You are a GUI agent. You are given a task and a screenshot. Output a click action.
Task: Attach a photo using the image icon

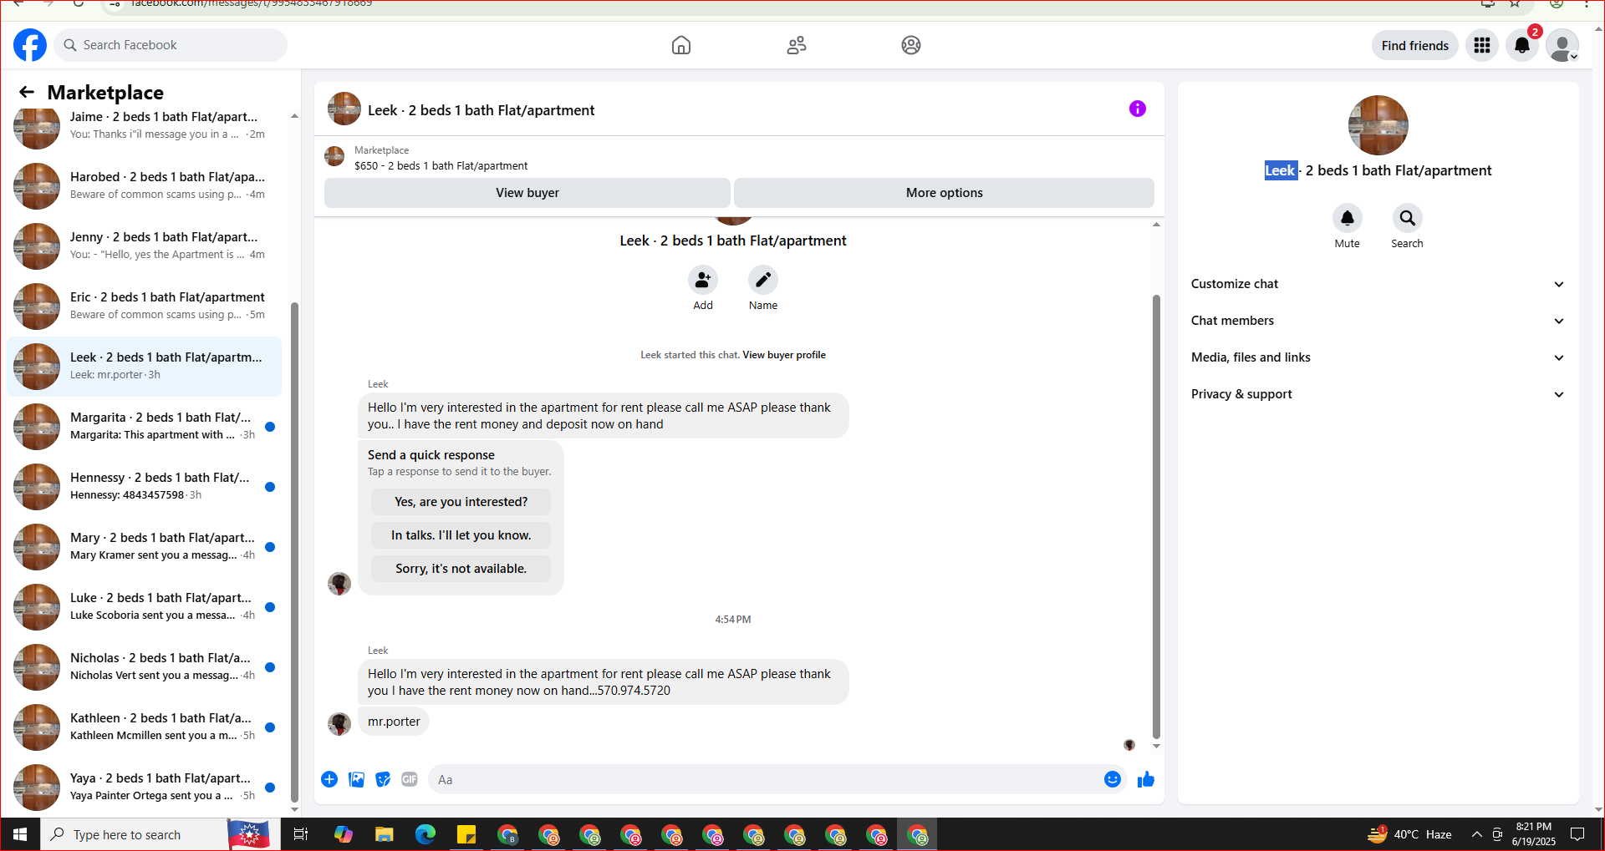pyautogui.click(x=356, y=779)
